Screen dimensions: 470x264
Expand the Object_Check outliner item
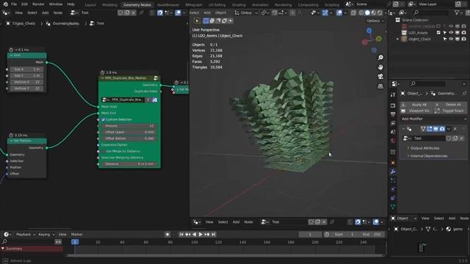tap(398, 39)
